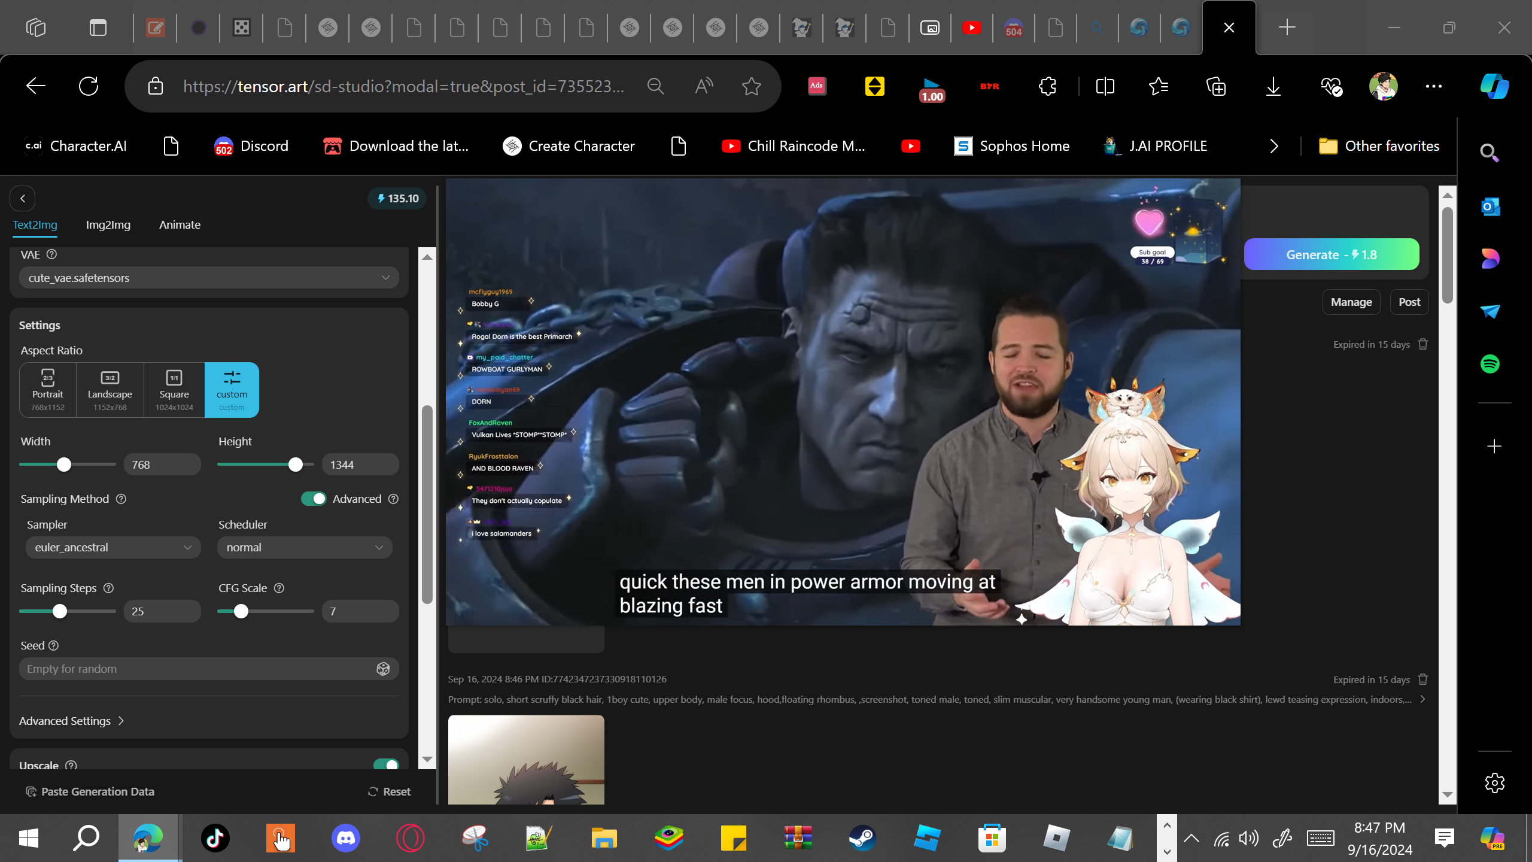Expand Advanced Settings section
Image resolution: width=1532 pixels, height=862 pixels.
72,721
